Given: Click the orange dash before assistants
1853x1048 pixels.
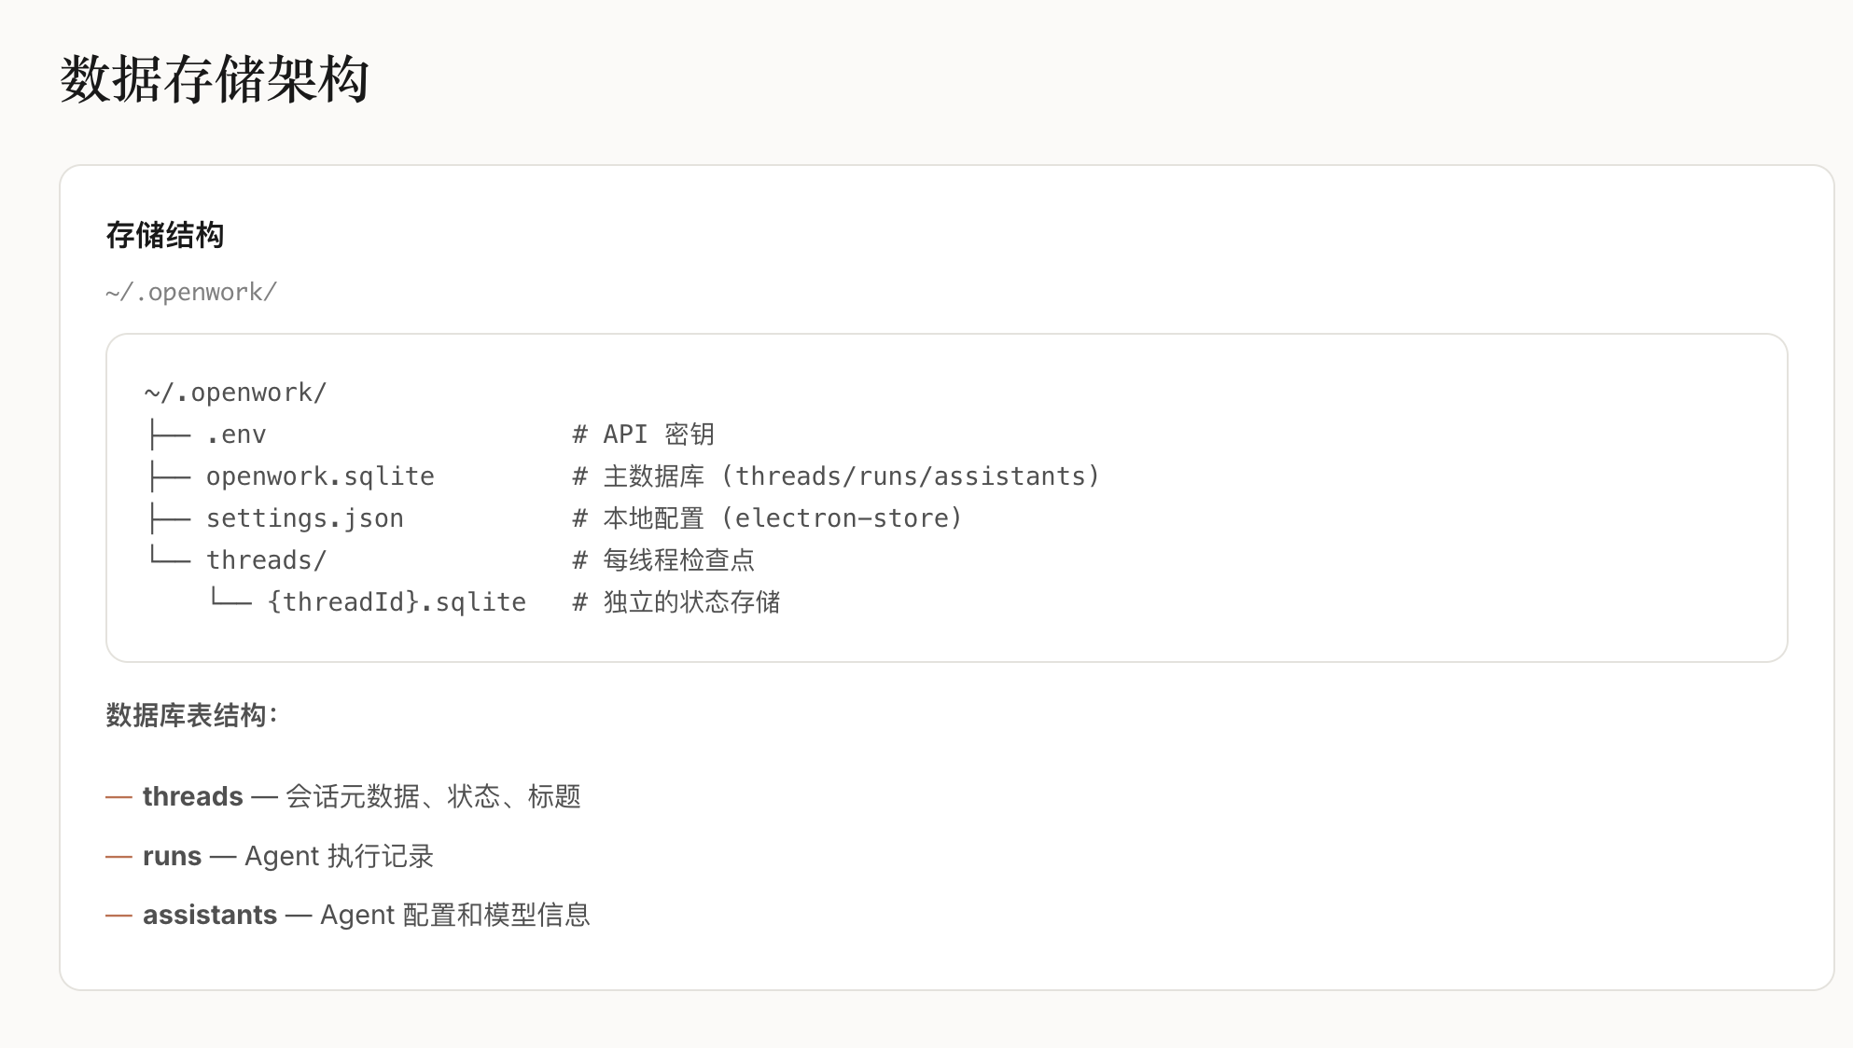Looking at the screenshot, I should point(118,916).
